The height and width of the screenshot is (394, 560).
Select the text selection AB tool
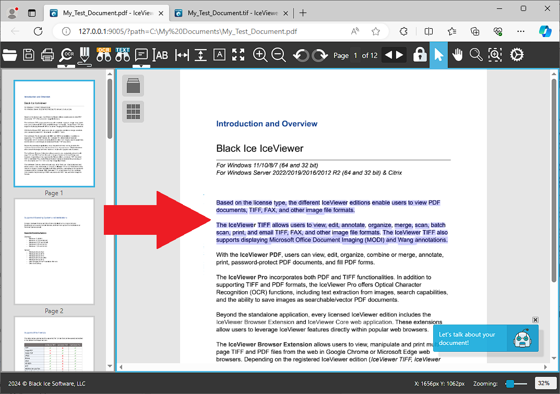[x=160, y=55]
